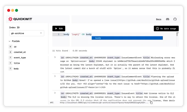Screen dimensions: 187x112
Task: Click the macOS yellow minimize button
Action: tap(13, 10)
